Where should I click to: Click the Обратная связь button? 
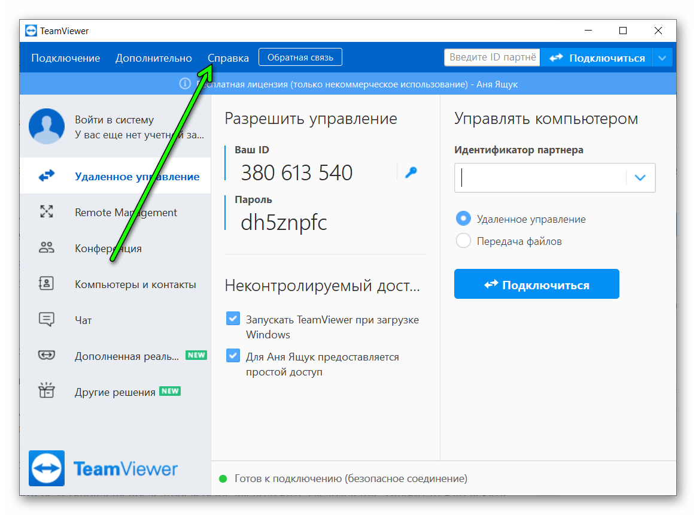click(300, 57)
